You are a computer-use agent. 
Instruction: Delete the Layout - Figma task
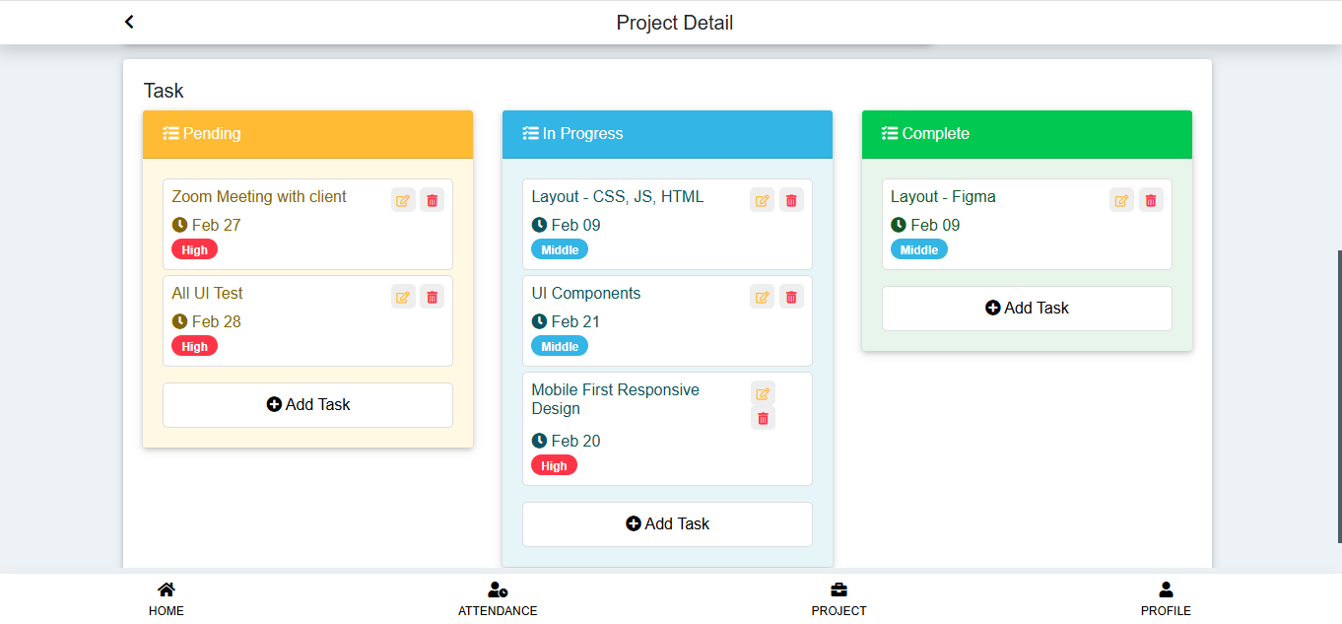(x=1150, y=200)
